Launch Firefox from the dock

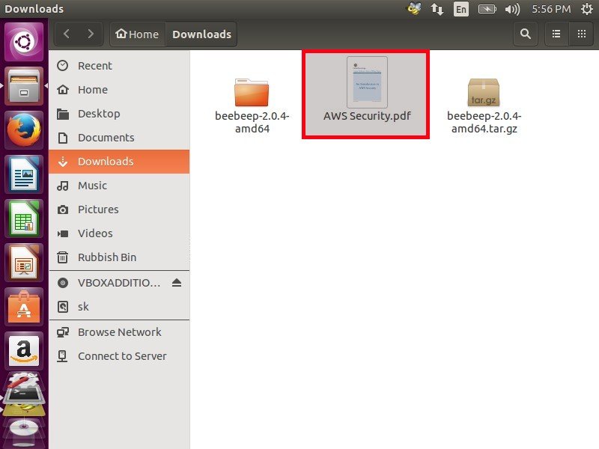pos(24,129)
